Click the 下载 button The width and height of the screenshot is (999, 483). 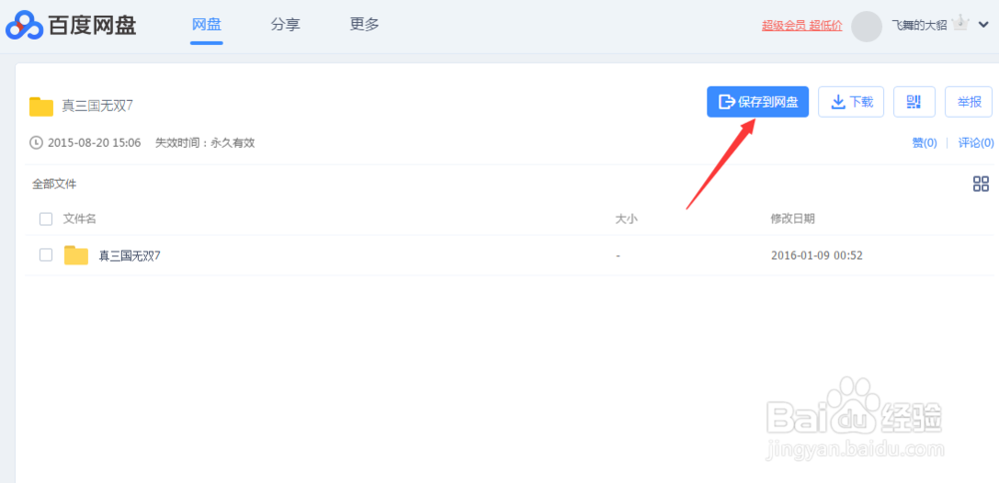tap(850, 102)
